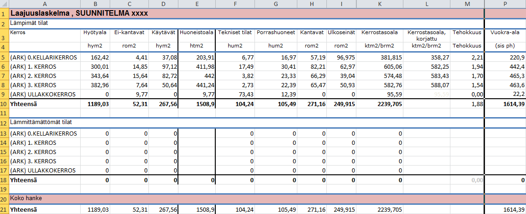This screenshot has height=214, width=526.
Task: Click the 'htm2' unit cell
Action: click(196, 46)
